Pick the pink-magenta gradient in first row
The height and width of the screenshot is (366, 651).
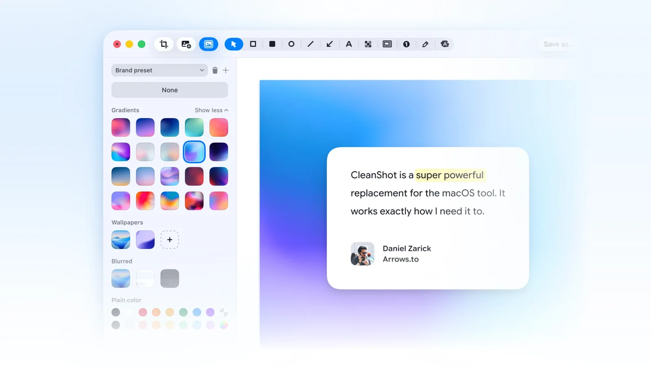point(121,127)
